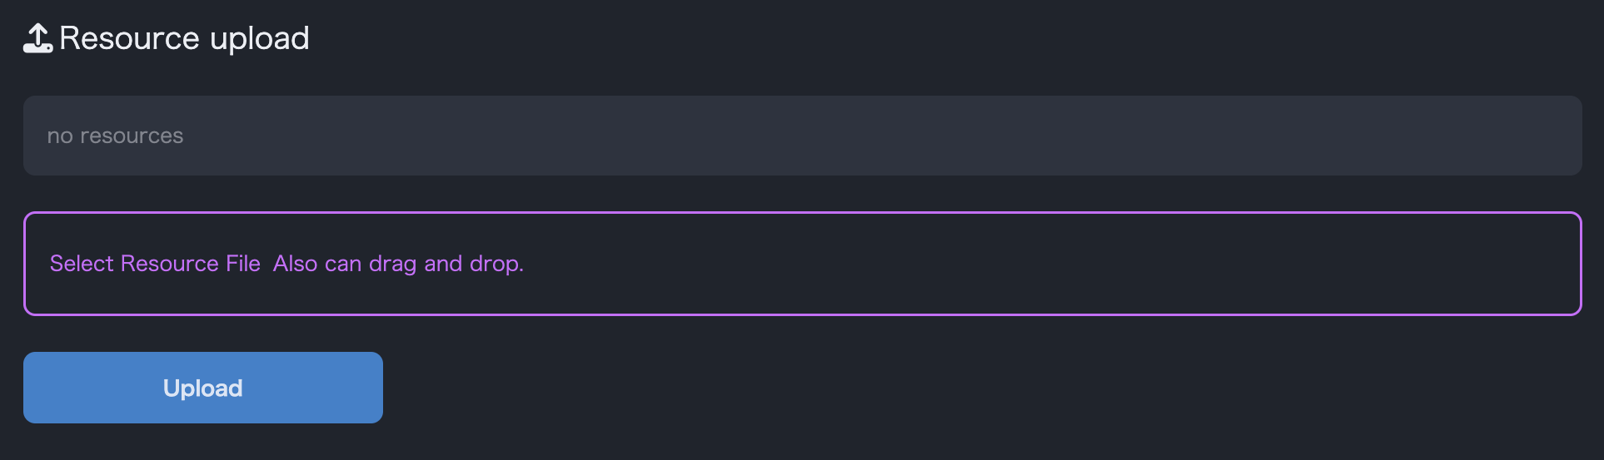Click empty space inside the resources list
Screen dimensions: 1604x460
pyautogui.click(x=916, y=136)
